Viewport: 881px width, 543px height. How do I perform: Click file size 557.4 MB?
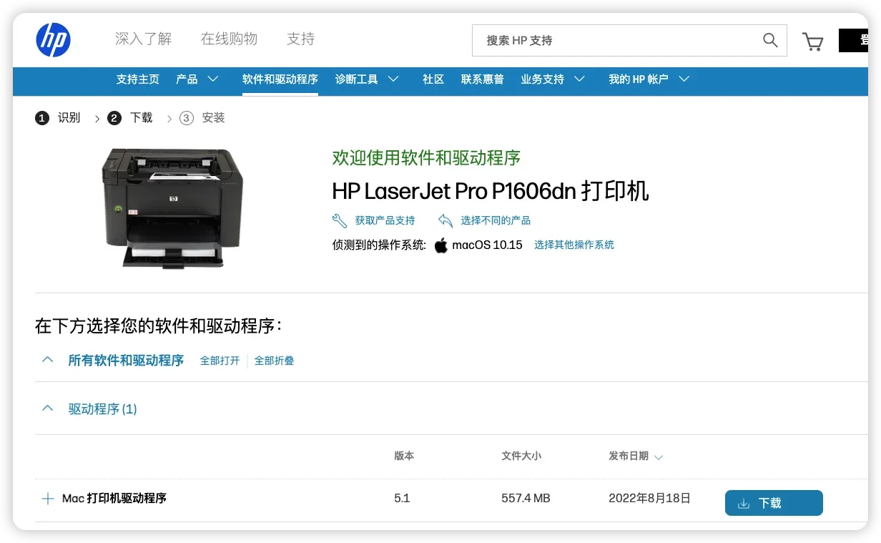coord(526,499)
